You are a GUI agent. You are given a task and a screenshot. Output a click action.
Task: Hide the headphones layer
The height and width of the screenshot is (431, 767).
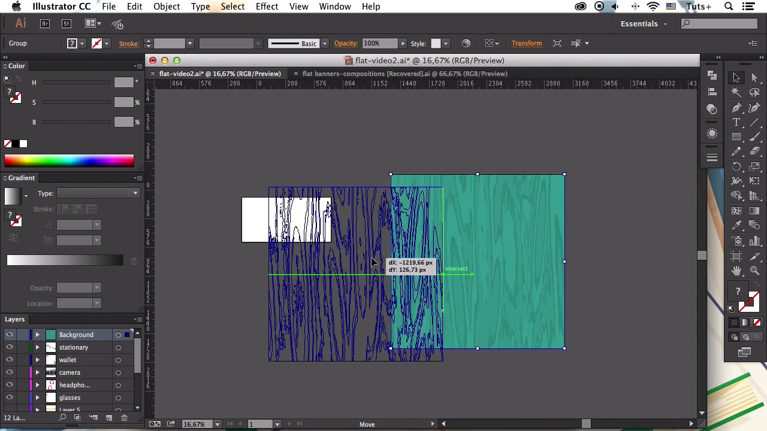click(9, 385)
